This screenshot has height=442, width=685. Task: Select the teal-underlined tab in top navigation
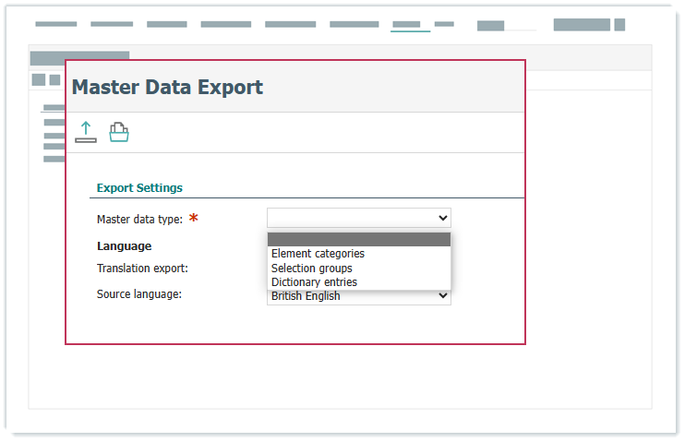pos(406,25)
